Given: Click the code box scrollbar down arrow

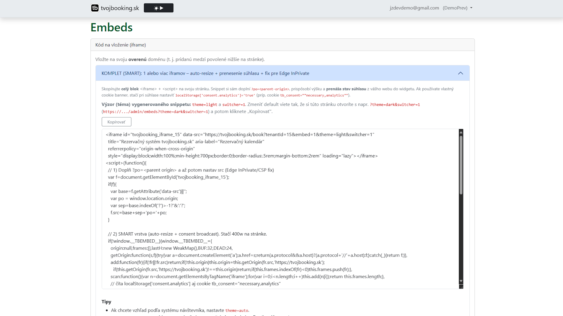Looking at the screenshot, I should (x=461, y=281).
